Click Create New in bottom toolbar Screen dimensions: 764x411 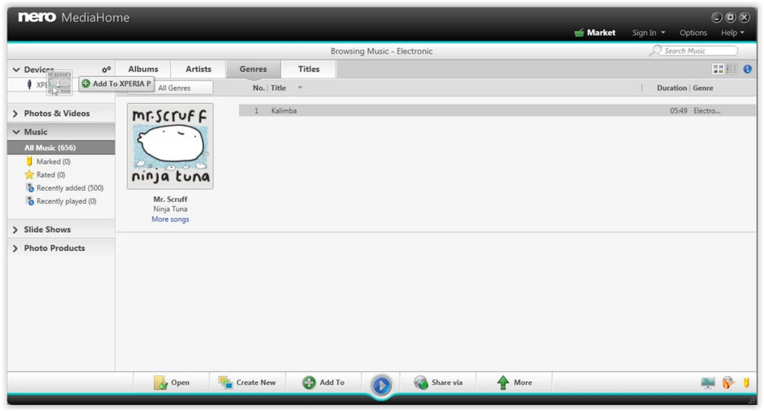tap(247, 383)
